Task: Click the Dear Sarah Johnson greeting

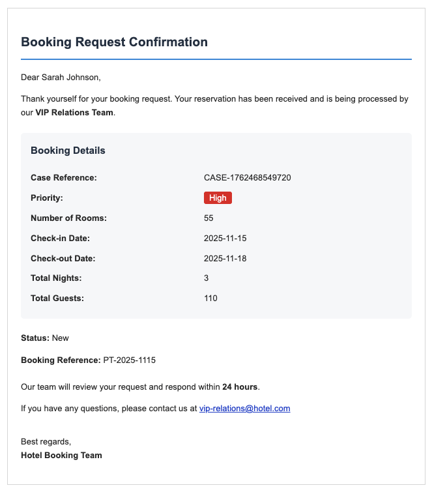Action: (61, 78)
